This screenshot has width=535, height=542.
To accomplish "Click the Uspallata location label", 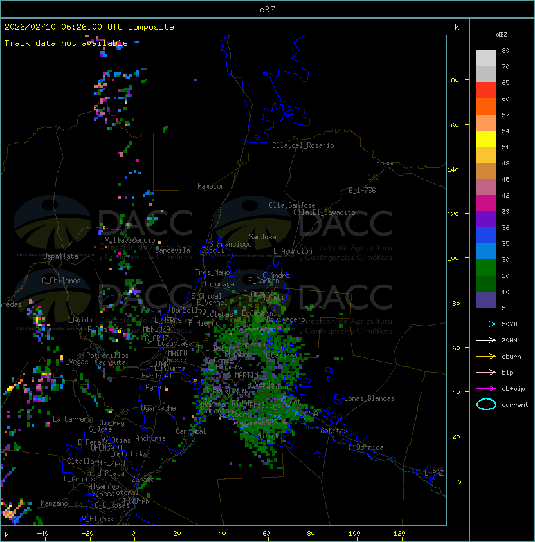I will [60, 256].
